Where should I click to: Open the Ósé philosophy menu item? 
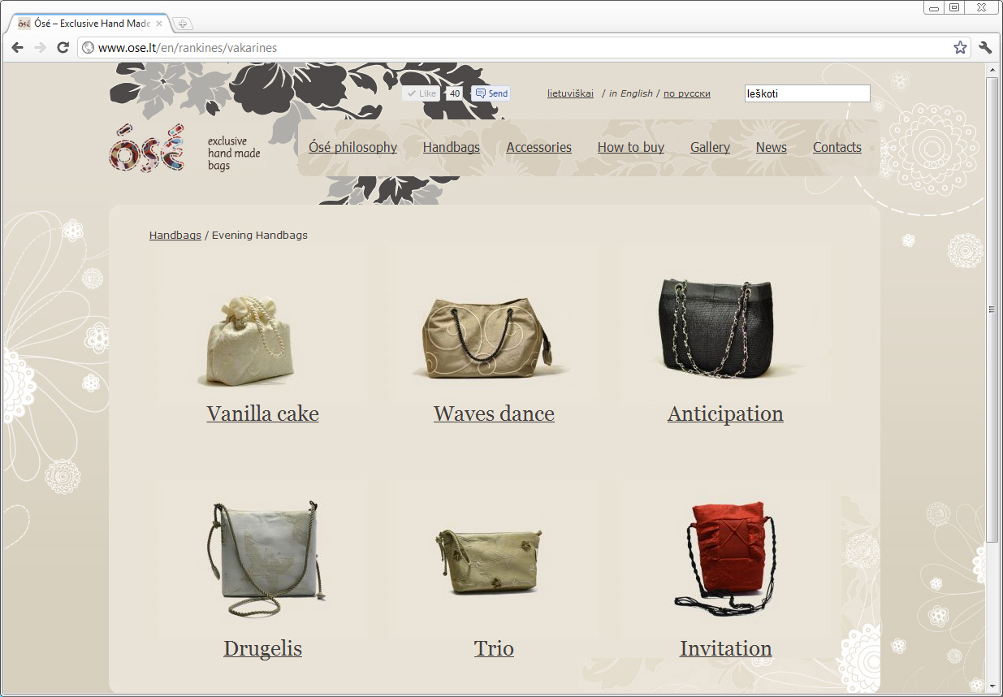point(352,147)
